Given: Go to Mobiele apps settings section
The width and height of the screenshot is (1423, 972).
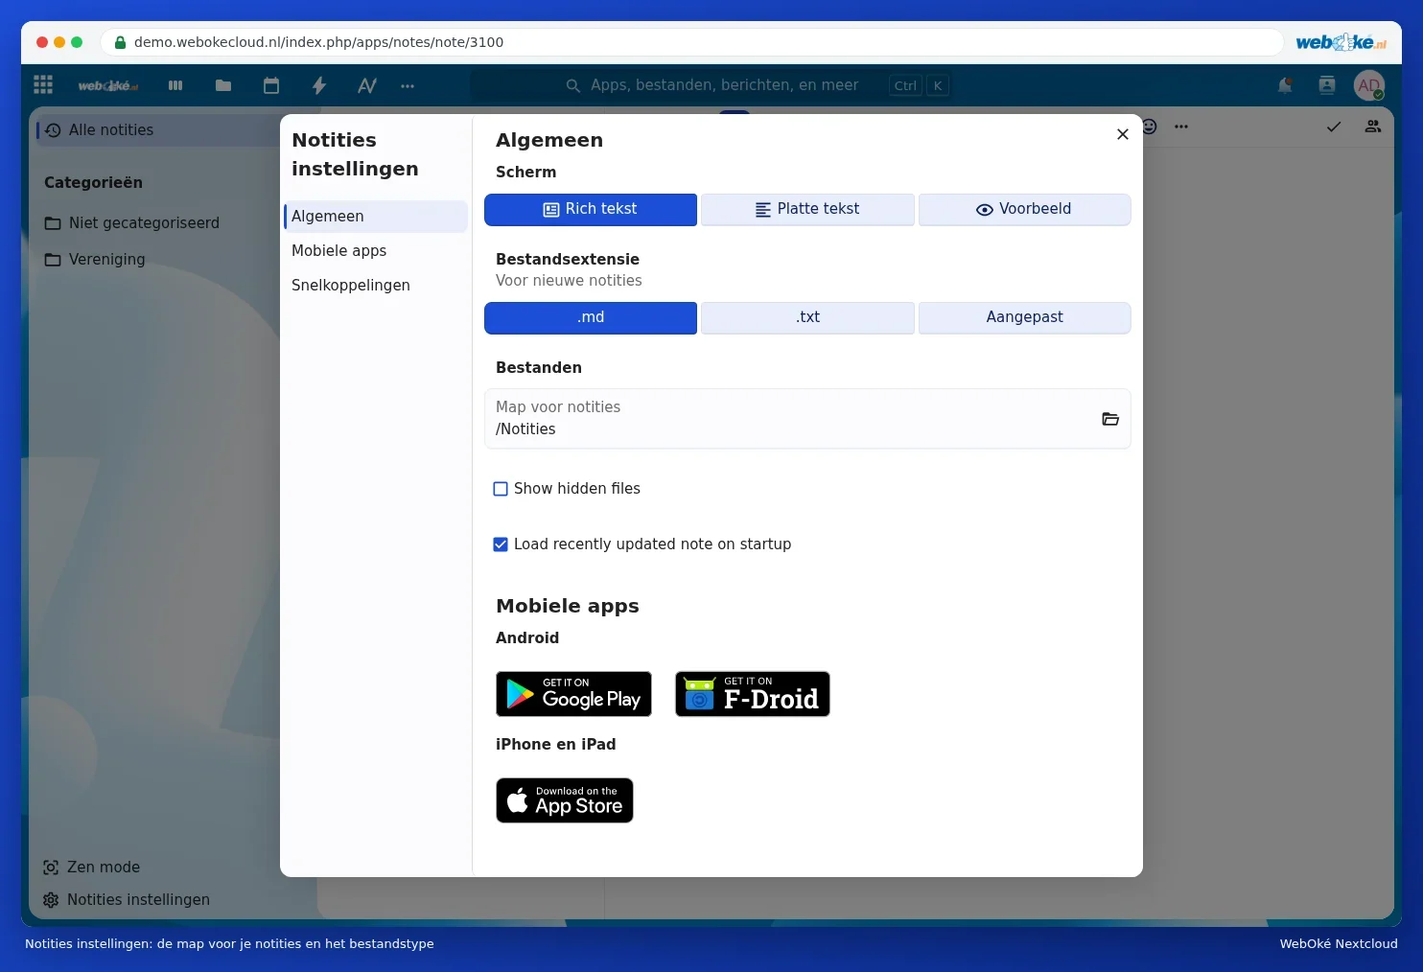Looking at the screenshot, I should coord(376,251).
